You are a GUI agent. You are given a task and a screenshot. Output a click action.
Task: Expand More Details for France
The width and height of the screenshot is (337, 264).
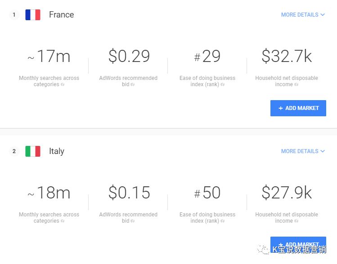[303, 14]
